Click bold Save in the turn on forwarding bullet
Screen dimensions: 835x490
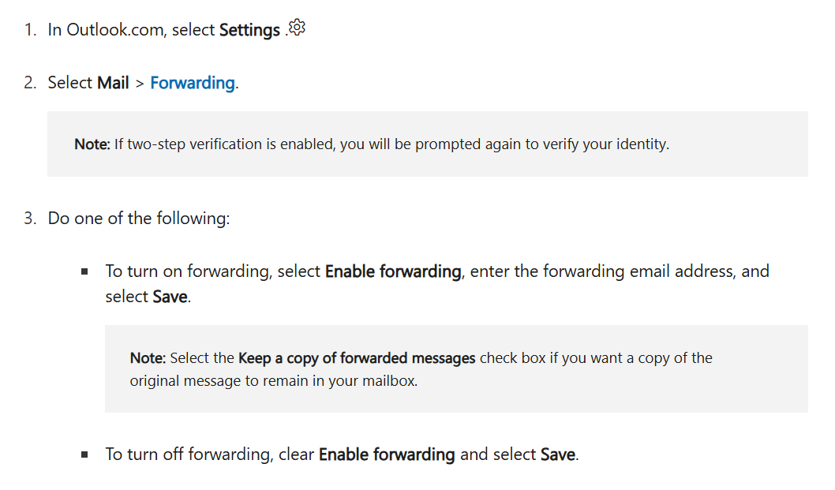pos(170,297)
